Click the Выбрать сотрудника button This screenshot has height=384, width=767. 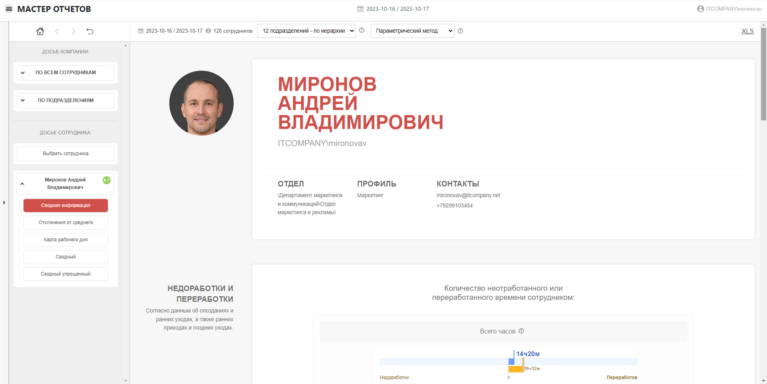click(66, 154)
